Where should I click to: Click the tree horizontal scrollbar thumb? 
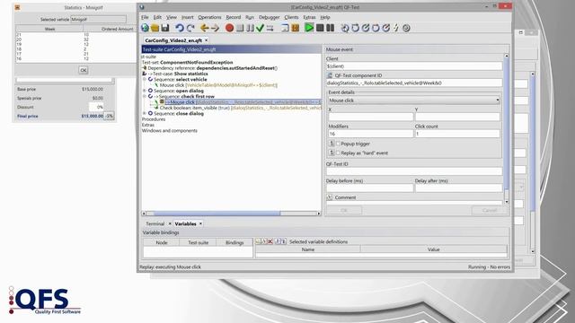(x=217, y=214)
